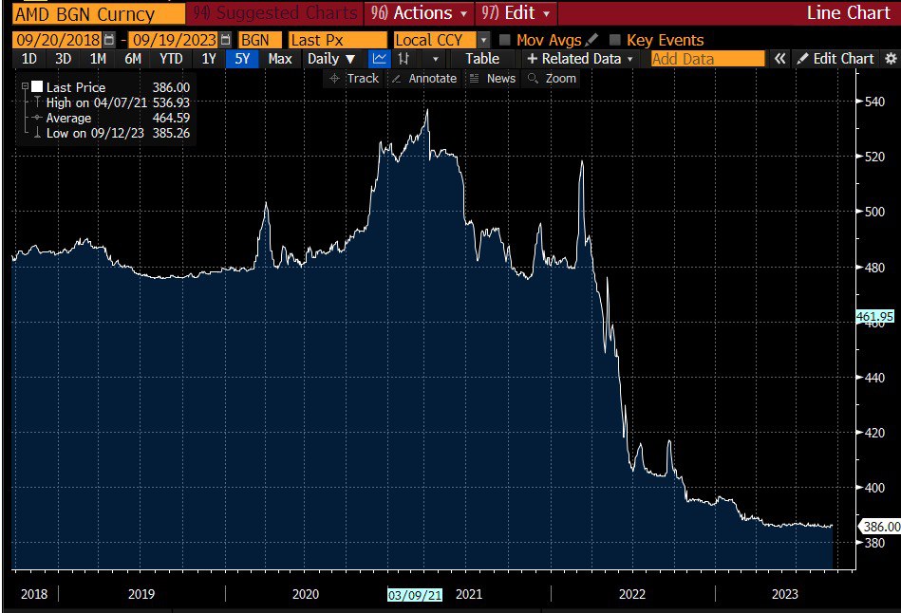The width and height of the screenshot is (901, 613).
Task: Open start date calendar picker icon
Action: pyautogui.click(x=109, y=40)
